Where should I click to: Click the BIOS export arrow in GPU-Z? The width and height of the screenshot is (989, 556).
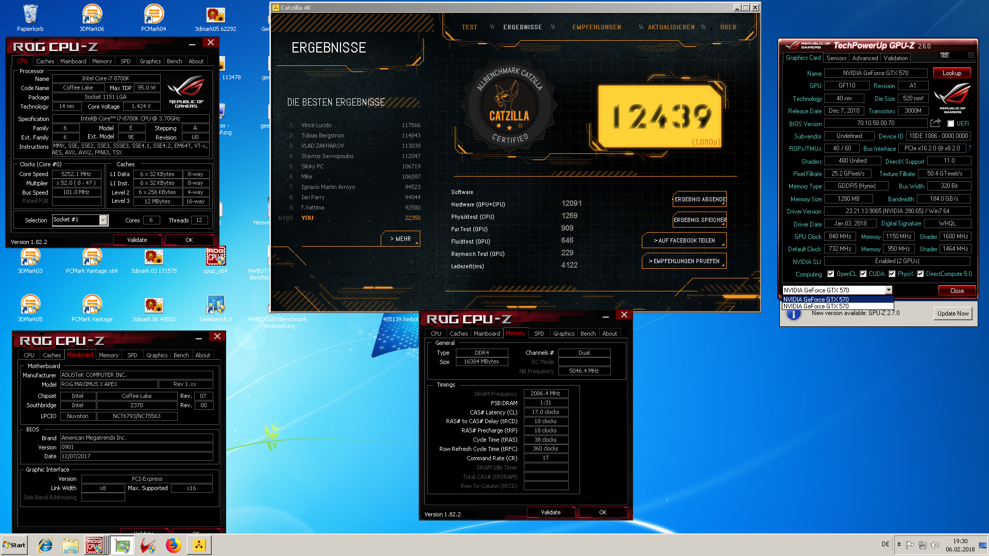tap(935, 123)
